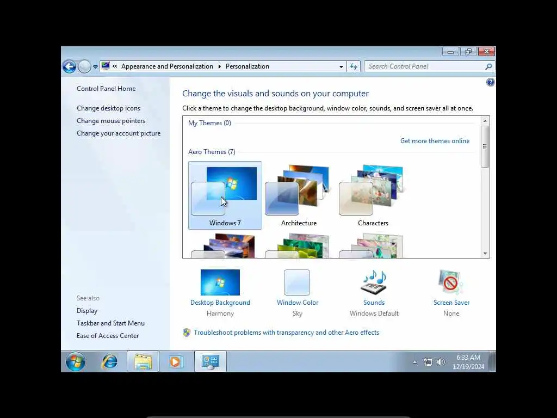Open Help with the question mark icon
This screenshot has width=557, height=418.
490,83
